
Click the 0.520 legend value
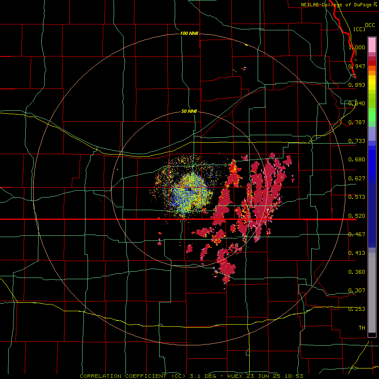pyautogui.click(x=357, y=216)
